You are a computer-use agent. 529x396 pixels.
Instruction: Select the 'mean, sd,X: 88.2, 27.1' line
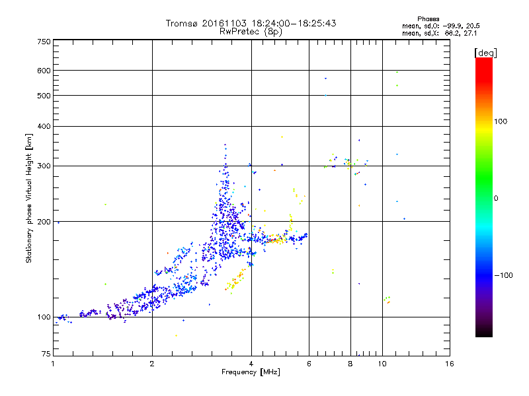(439, 33)
